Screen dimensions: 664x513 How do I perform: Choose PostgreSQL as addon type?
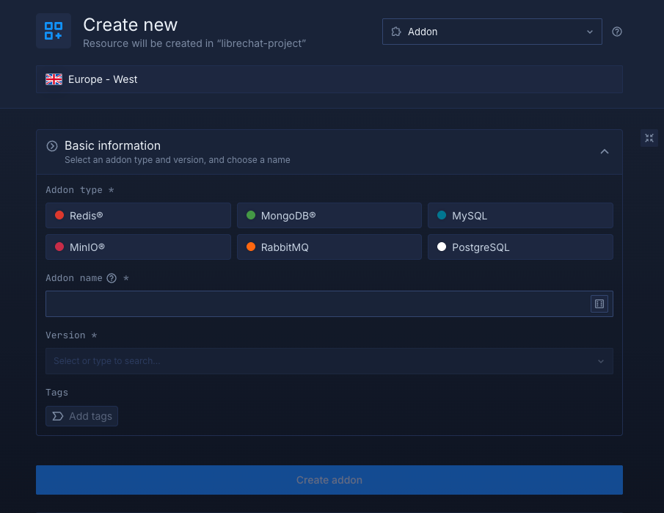click(520, 247)
